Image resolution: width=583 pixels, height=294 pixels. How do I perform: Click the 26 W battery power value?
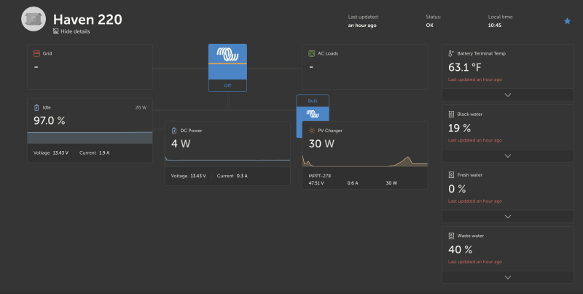141,107
